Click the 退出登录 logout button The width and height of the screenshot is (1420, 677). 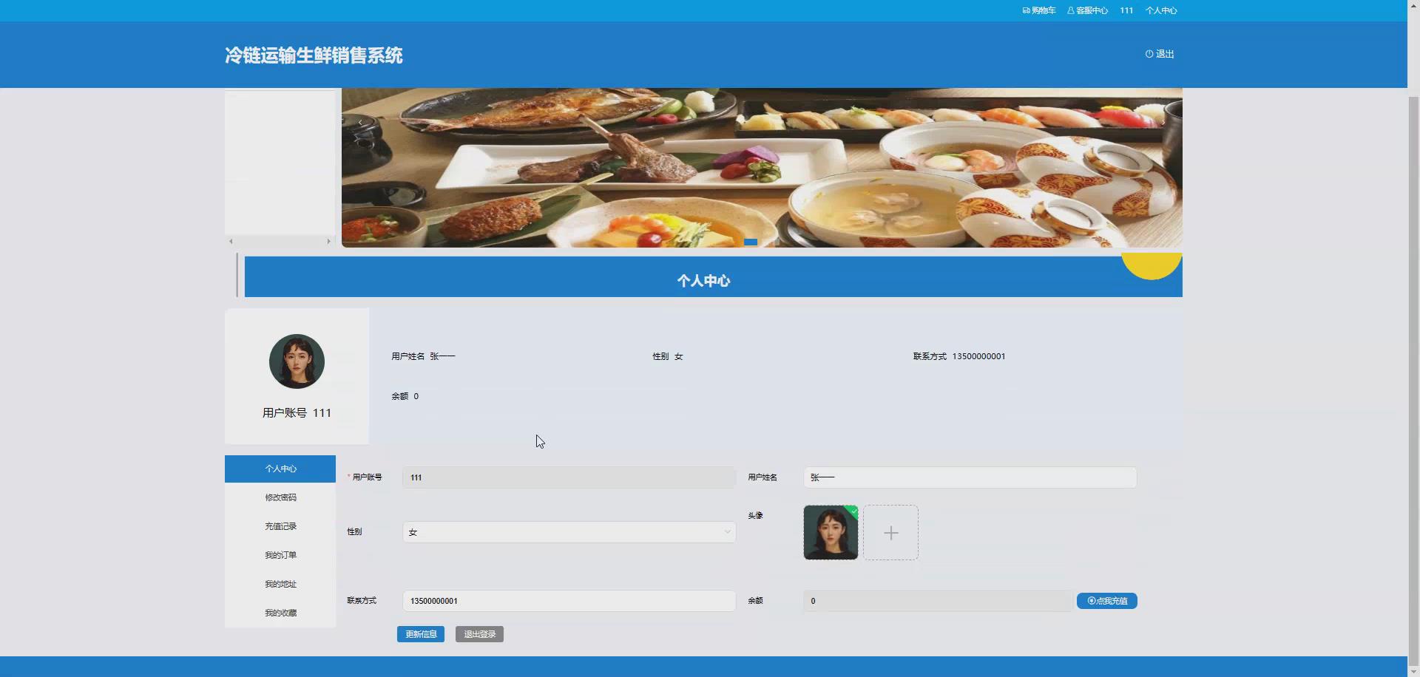point(479,634)
